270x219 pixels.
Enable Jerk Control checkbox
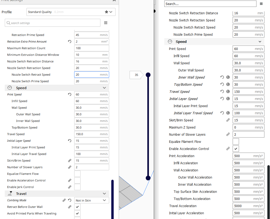[x=77, y=187]
